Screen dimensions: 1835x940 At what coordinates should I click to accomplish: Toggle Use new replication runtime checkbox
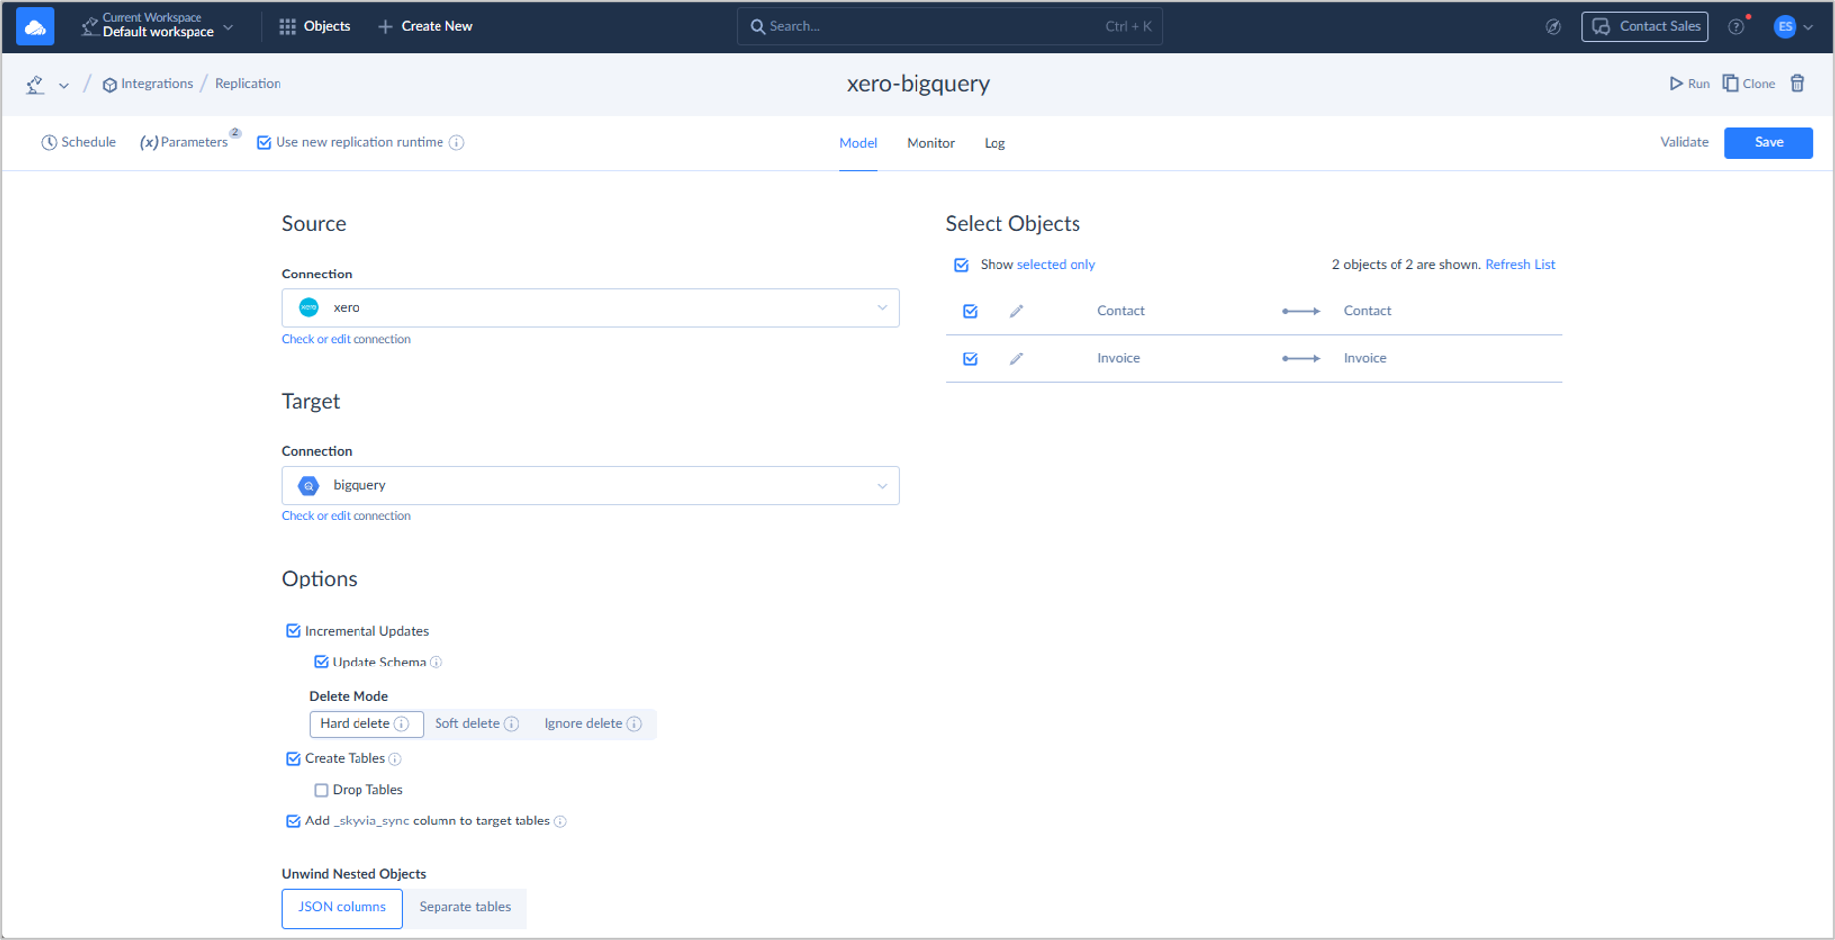(x=264, y=143)
